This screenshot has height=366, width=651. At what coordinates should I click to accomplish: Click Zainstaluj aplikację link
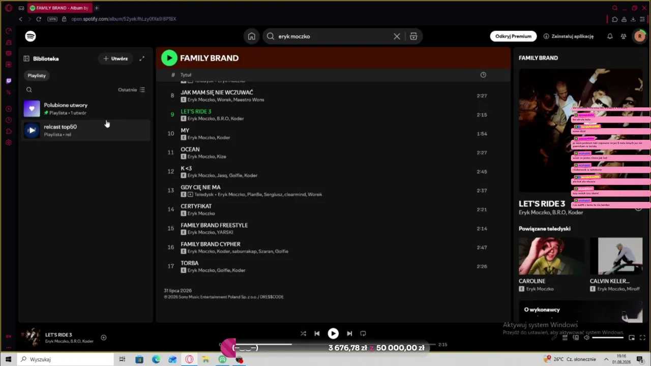(x=569, y=36)
